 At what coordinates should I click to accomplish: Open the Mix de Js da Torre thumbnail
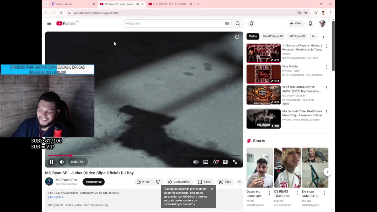(264, 119)
